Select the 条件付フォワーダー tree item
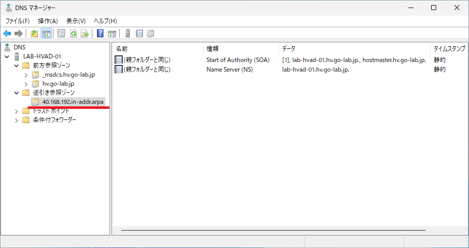Screen dimensions: 469x248 coord(55,120)
